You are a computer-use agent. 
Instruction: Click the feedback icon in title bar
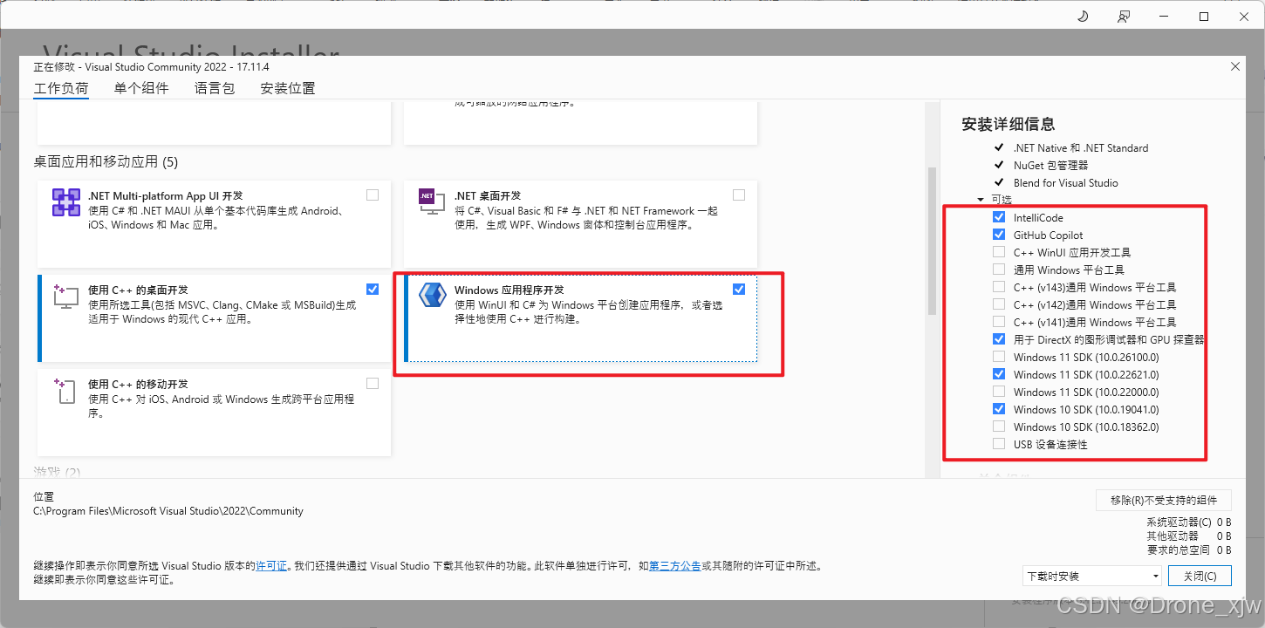[x=1124, y=17]
